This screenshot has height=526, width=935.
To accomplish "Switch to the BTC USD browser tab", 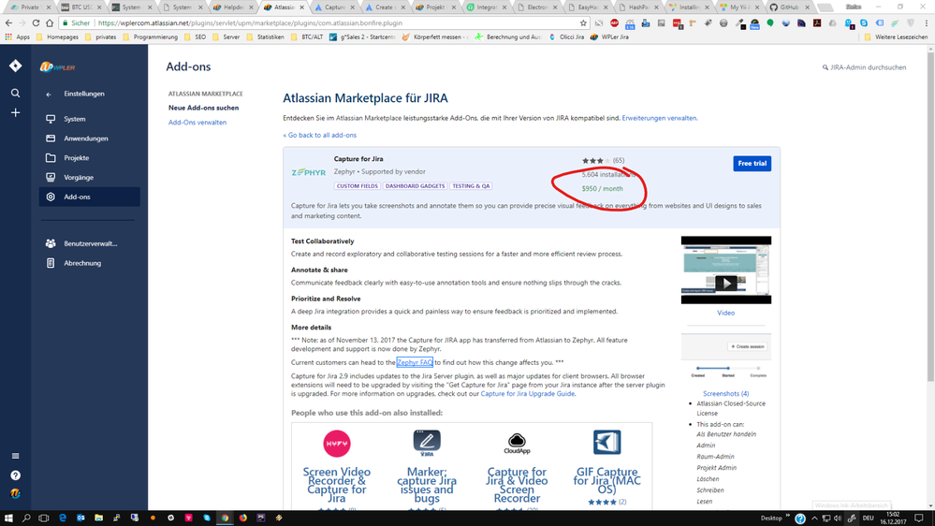I will coord(81,7).
